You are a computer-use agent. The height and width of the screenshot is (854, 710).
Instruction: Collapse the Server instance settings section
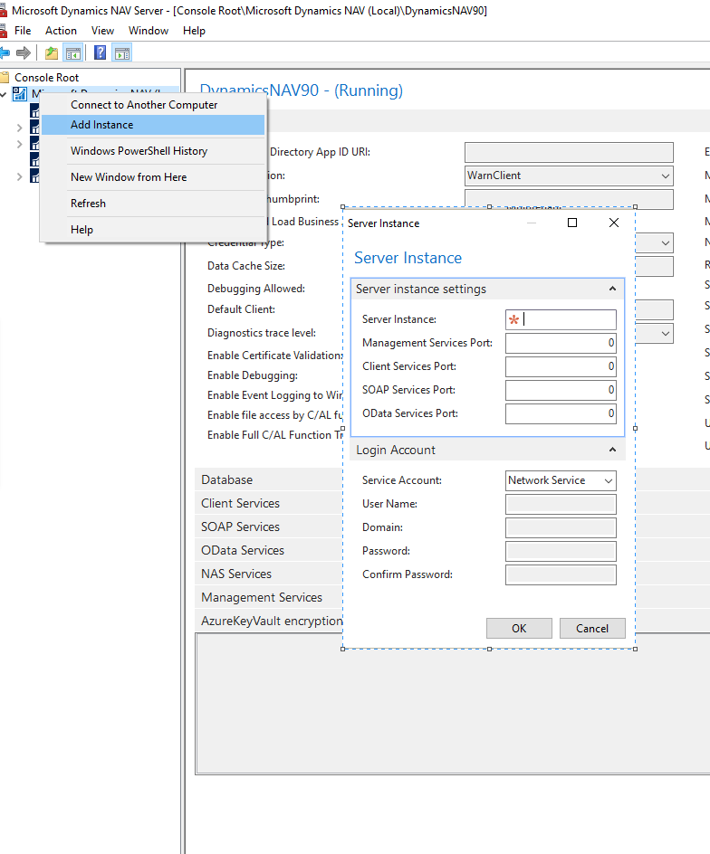coord(612,289)
